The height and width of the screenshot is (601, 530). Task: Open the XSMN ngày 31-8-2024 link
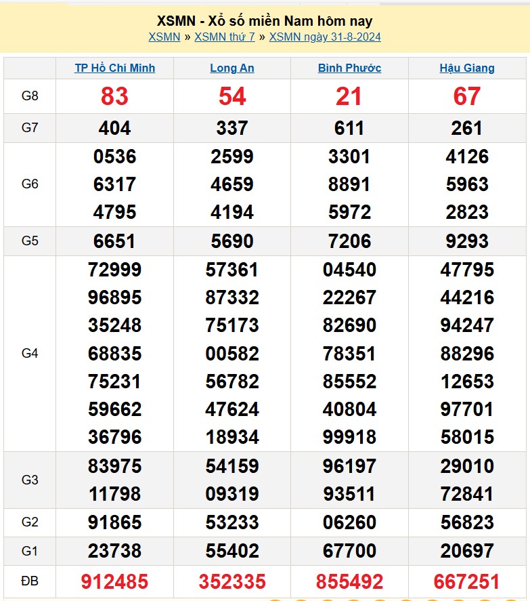click(x=325, y=37)
